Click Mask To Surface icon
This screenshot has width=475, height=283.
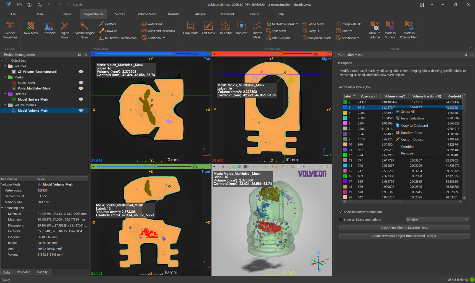(390, 26)
